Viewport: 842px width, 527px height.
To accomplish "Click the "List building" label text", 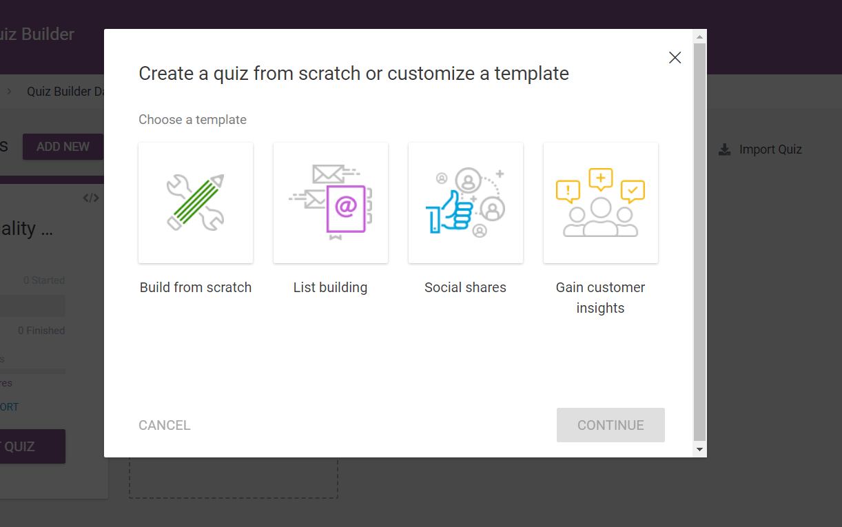I will coord(331,287).
